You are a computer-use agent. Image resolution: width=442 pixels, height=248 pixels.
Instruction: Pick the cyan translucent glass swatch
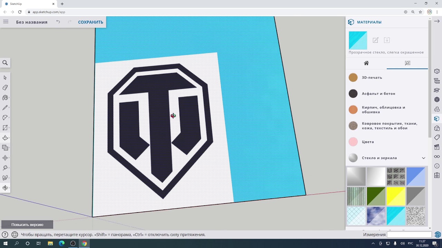click(x=396, y=216)
